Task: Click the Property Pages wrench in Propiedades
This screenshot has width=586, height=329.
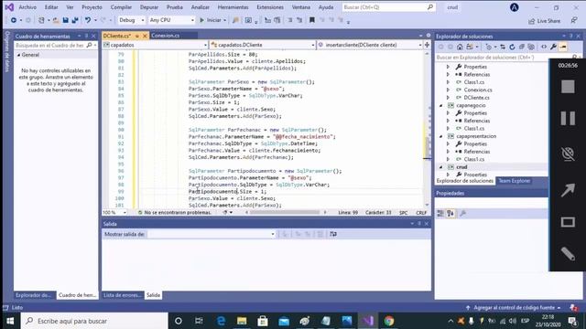Action: pyautogui.click(x=462, y=213)
